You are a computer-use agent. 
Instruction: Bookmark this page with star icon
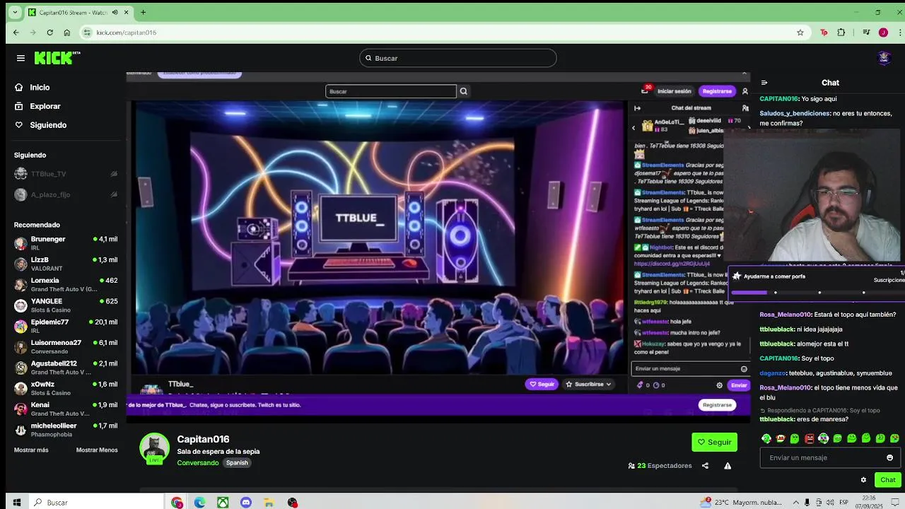click(x=800, y=33)
